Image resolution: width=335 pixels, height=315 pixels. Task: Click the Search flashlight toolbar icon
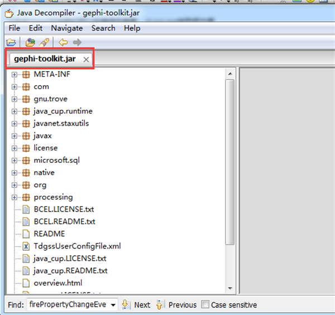point(44,43)
